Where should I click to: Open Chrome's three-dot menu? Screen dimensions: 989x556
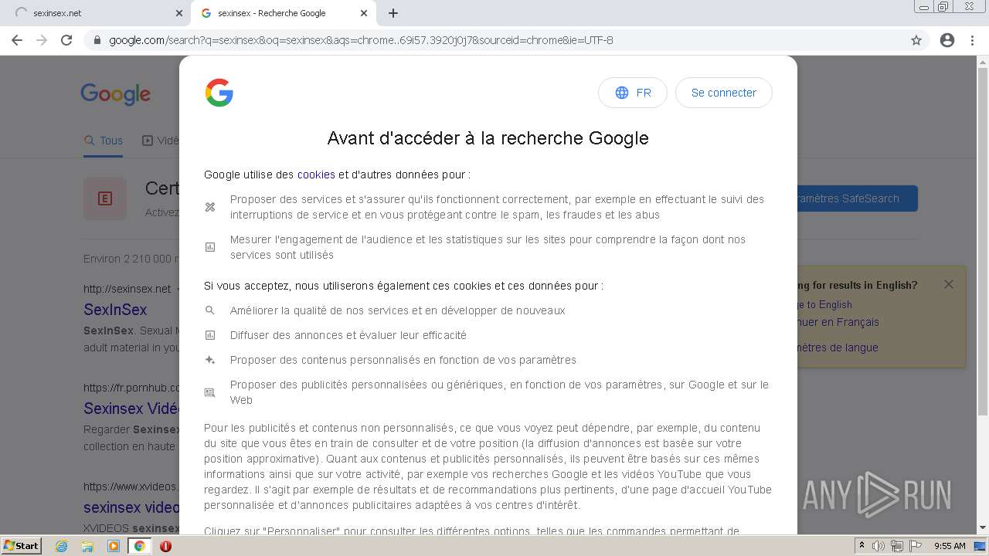coord(972,40)
